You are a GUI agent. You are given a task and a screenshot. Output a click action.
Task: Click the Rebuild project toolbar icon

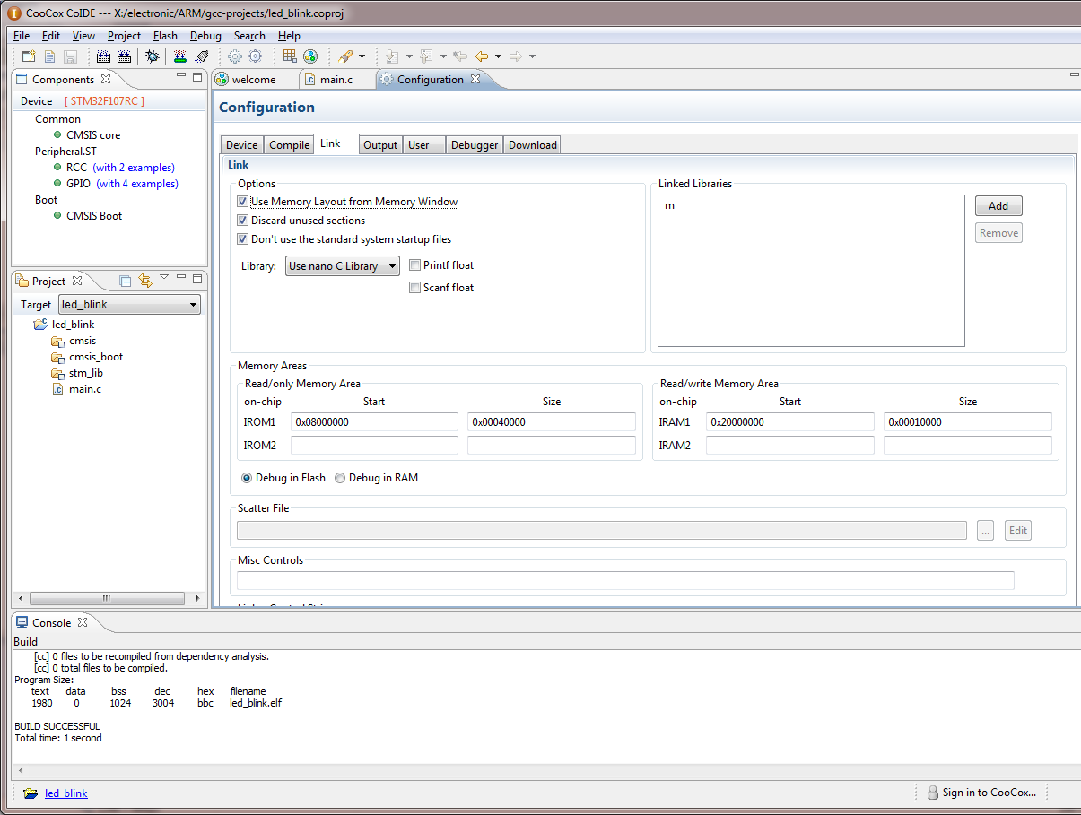pyautogui.click(x=124, y=56)
